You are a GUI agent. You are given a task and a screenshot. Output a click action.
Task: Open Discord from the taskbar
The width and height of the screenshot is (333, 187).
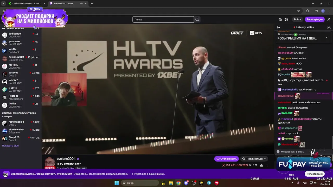[186, 183]
